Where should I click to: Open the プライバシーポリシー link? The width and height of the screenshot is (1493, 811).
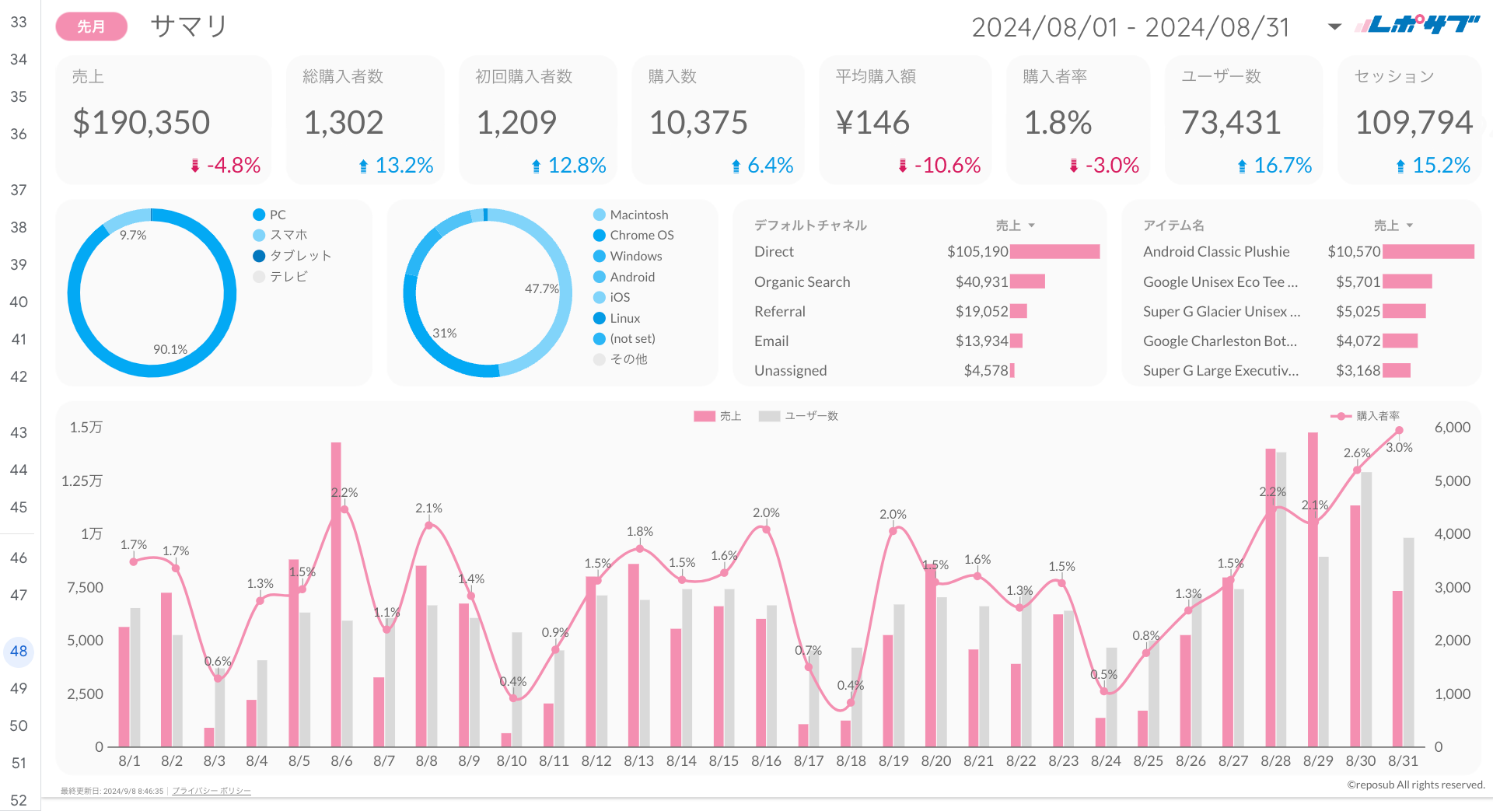click(x=211, y=791)
